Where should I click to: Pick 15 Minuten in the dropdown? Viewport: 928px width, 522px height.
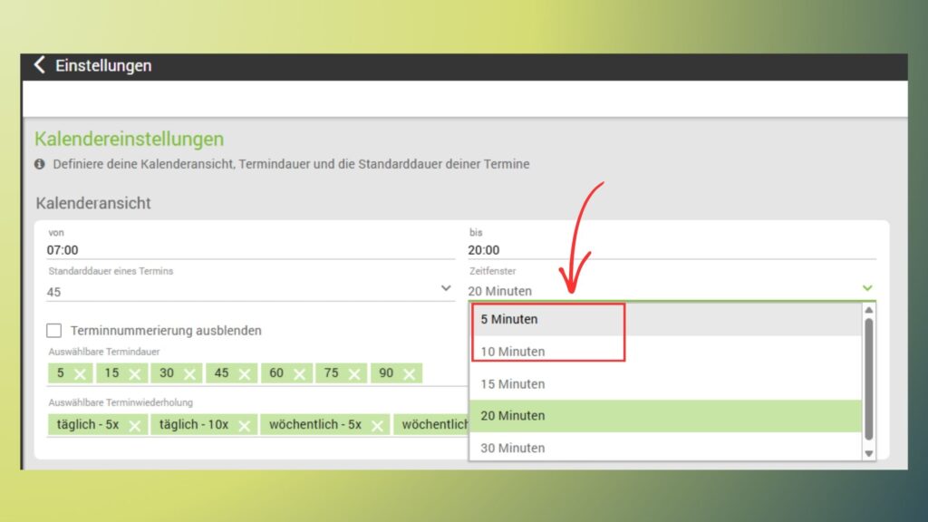pyautogui.click(x=665, y=384)
